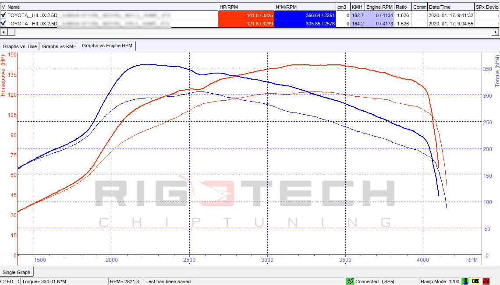The height and width of the screenshot is (285, 500).
Task: Click the Engine RPM column header
Action: [x=379, y=7]
